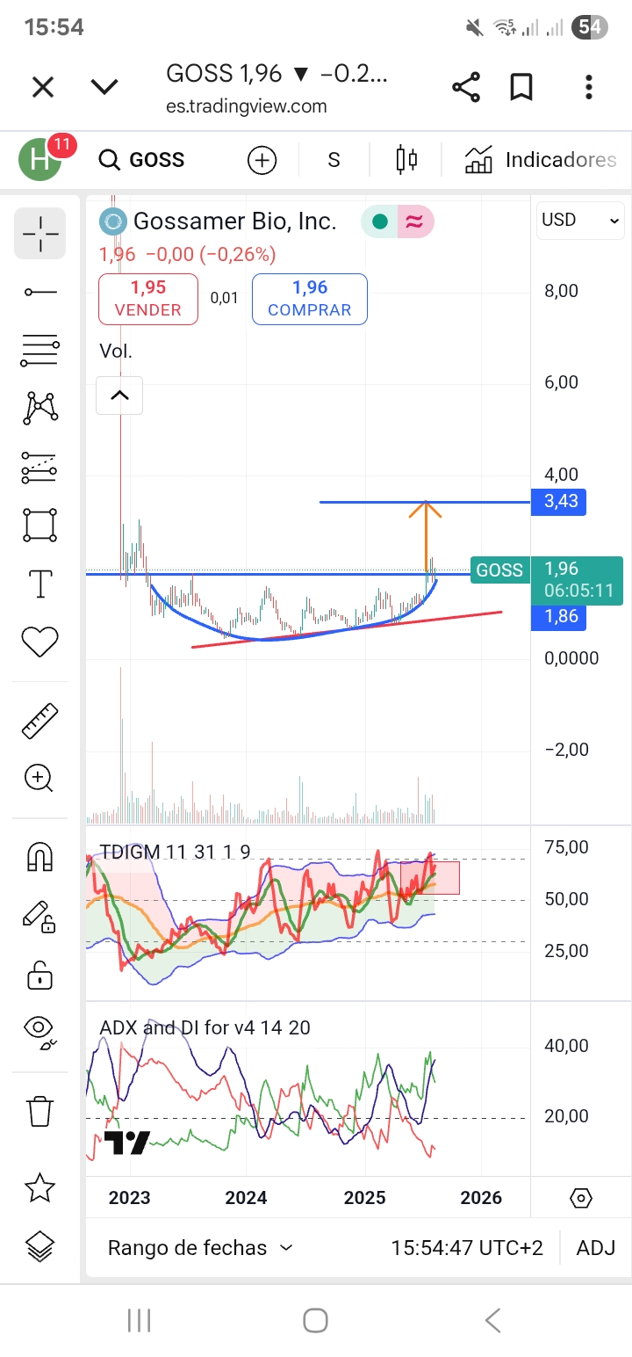
Task: Open the USD currency dropdown
Action: point(581,220)
